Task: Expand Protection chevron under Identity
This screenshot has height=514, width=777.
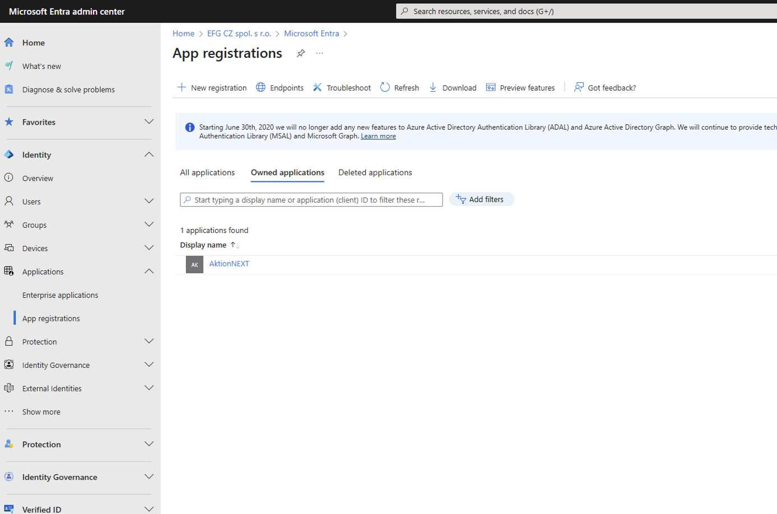Action: [149, 342]
